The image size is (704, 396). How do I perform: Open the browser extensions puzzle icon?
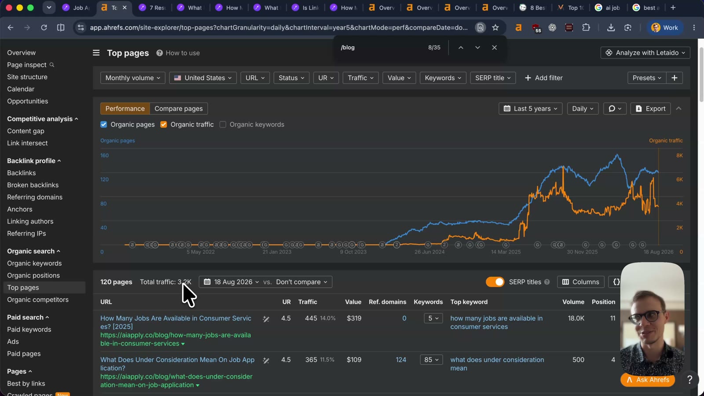[x=586, y=28]
